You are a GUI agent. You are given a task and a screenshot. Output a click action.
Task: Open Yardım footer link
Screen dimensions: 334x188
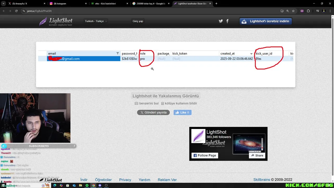tap(144, 180)
